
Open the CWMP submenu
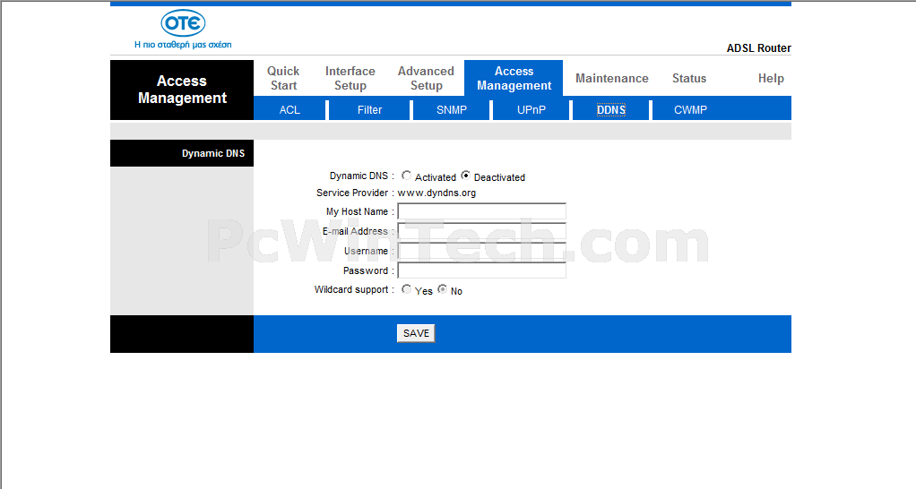point(690,109)
